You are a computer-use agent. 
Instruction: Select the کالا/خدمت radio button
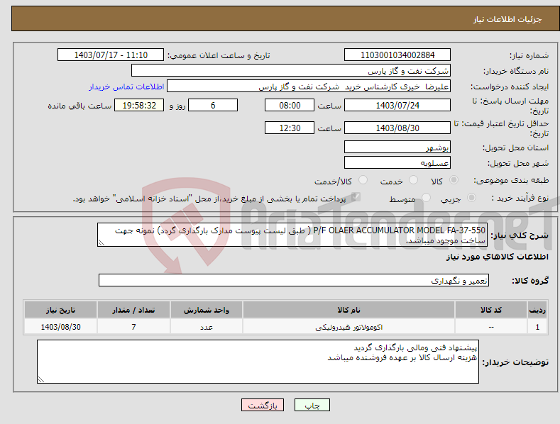tap(363, 180)
